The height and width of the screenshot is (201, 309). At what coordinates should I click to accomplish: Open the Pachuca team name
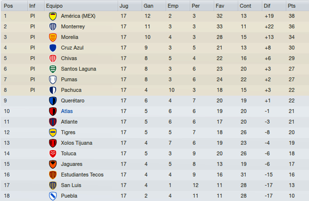pyautogui.click(x=71, y=90)
